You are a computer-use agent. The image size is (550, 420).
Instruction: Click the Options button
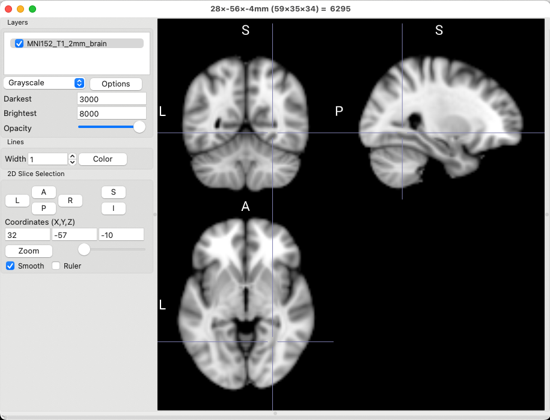coord(116,84)
